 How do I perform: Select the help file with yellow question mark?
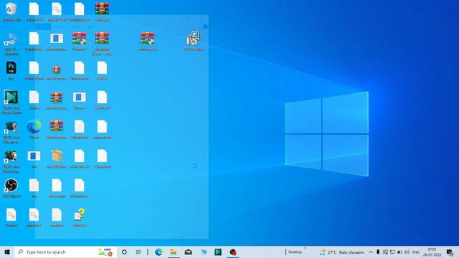tap(80, 217)
